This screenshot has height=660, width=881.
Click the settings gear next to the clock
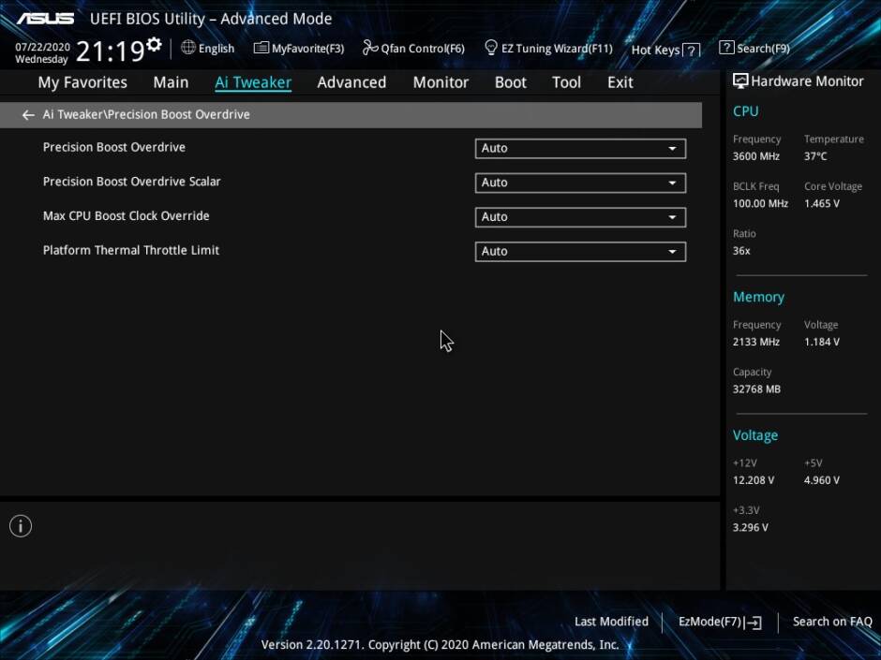[154, 44]
